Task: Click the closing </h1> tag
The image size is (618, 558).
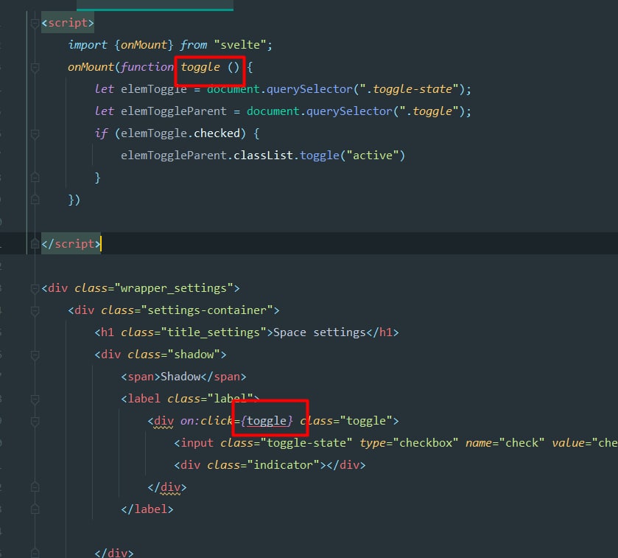Action: click(x=382, y=332)
